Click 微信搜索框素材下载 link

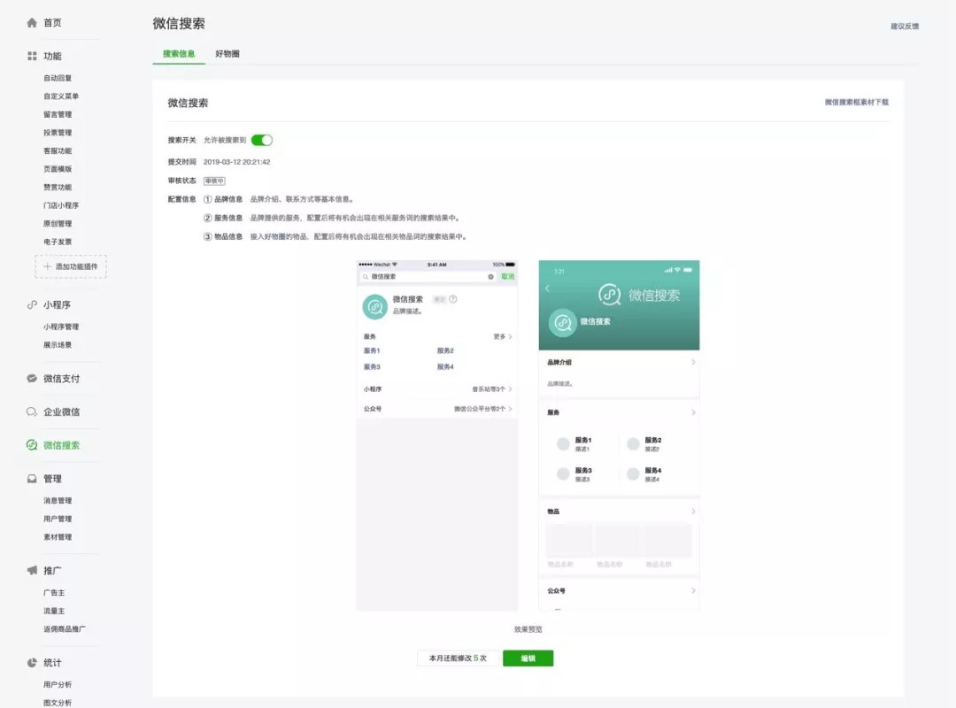click(857, 103)
